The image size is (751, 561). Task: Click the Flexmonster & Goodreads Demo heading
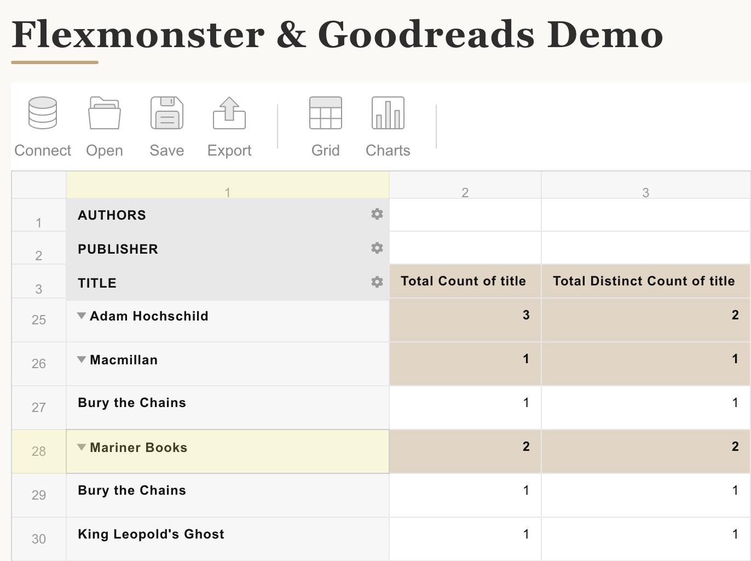[337, 35]
